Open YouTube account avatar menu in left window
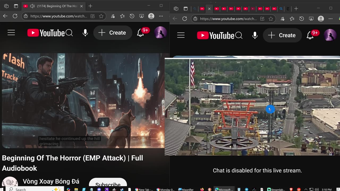This screenshot has width=340, height=191. pyautogui.click(x=160, y=33)
